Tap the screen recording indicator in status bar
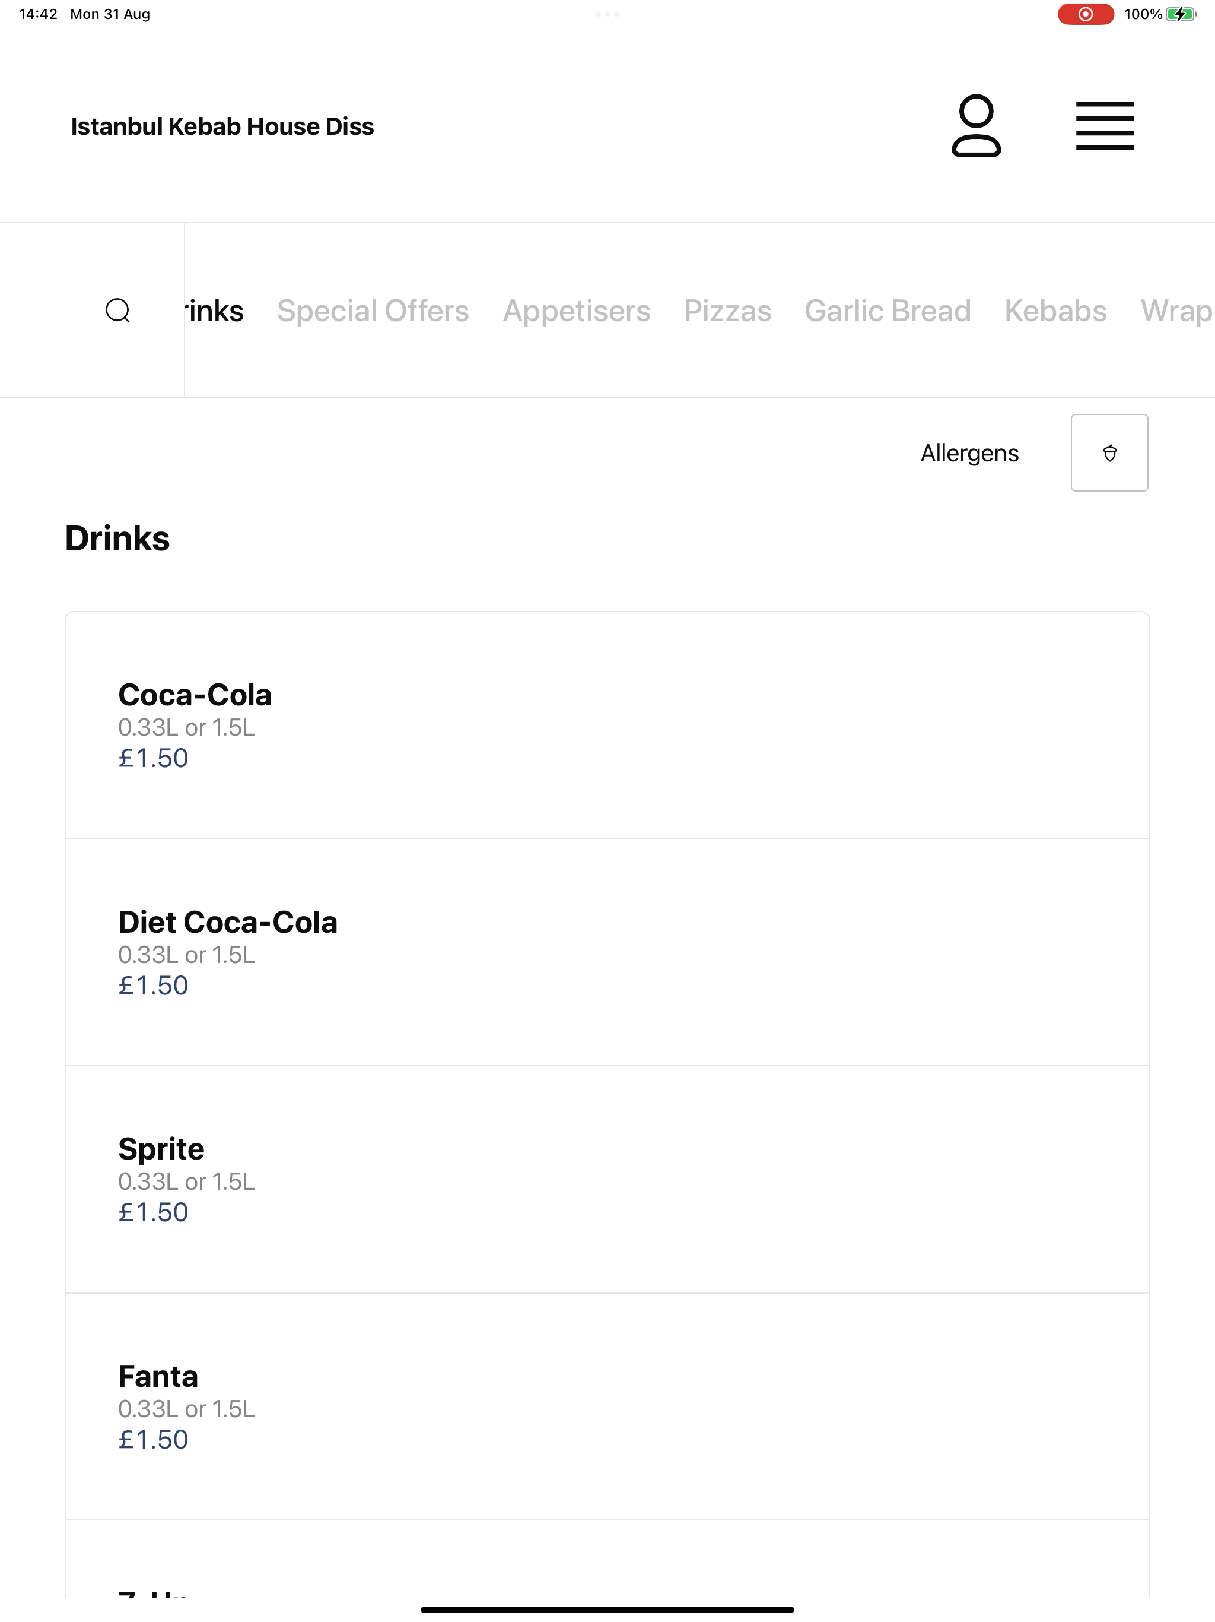The width and height of the screenshot is (1215, 1622). coord(1085,14)
